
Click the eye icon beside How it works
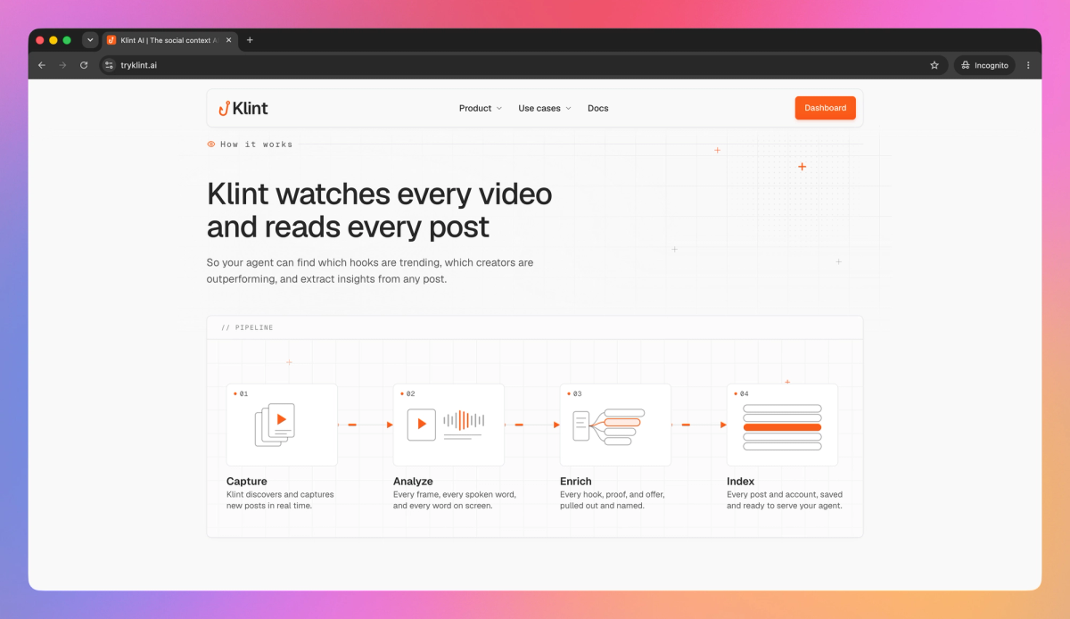click(211, 144)
